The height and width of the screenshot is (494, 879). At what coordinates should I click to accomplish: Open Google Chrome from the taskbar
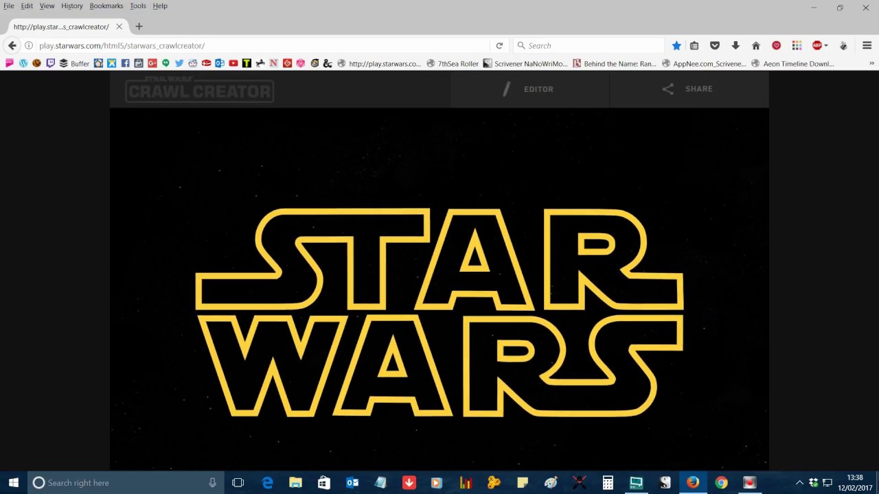point(721,482)
